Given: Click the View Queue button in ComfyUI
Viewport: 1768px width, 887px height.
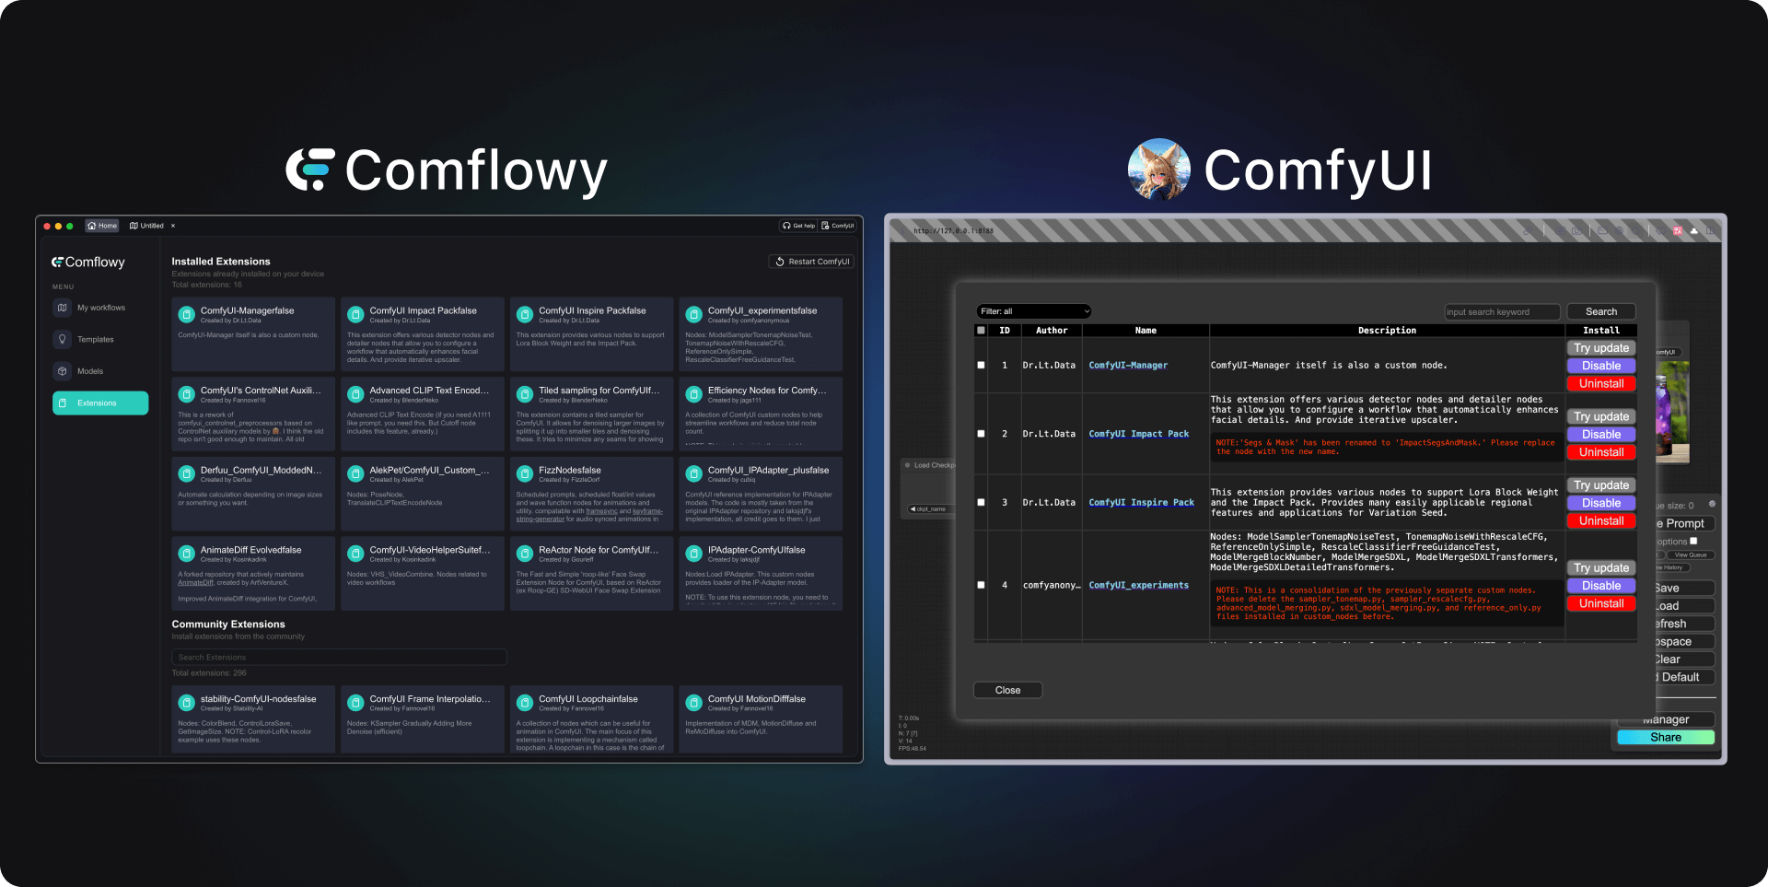Looking at the screenshot, I should pos(1691,555).
